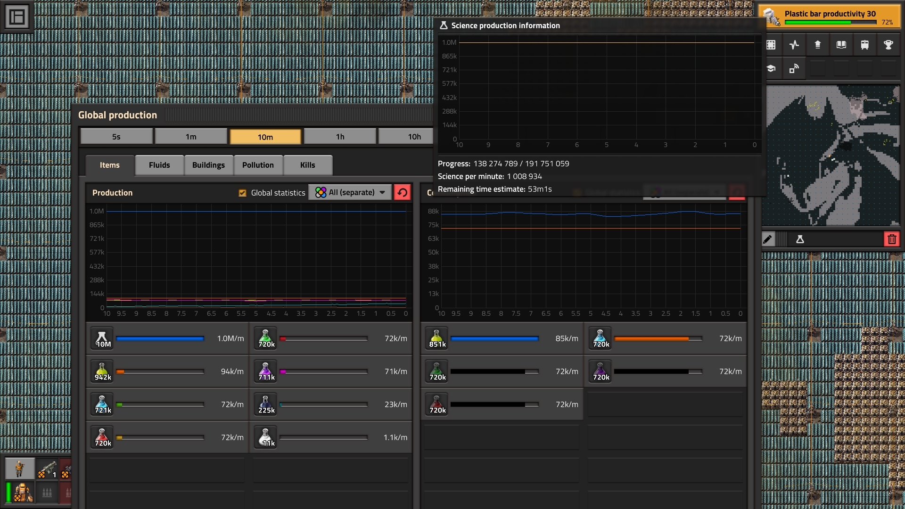Select yellow utility science pack 942k

(102, 371)
